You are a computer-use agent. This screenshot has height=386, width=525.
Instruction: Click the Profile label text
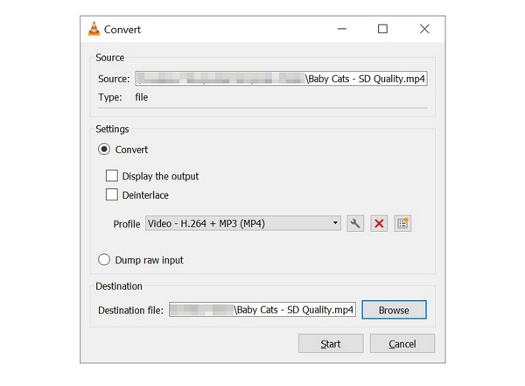[127, 224]
